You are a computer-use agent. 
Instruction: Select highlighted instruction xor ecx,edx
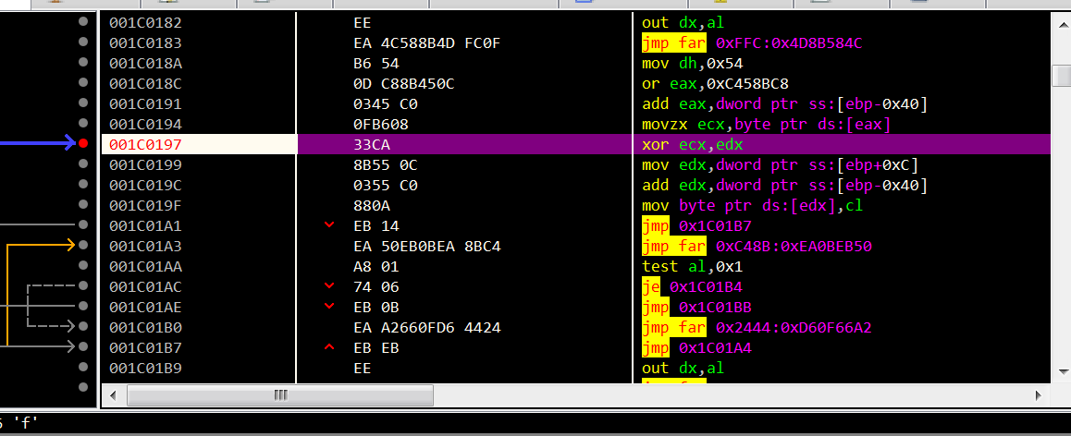coord(692,145)
